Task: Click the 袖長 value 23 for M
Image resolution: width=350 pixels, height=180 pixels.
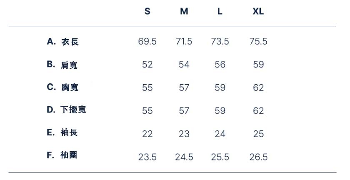Action: (x=184, y=134)
